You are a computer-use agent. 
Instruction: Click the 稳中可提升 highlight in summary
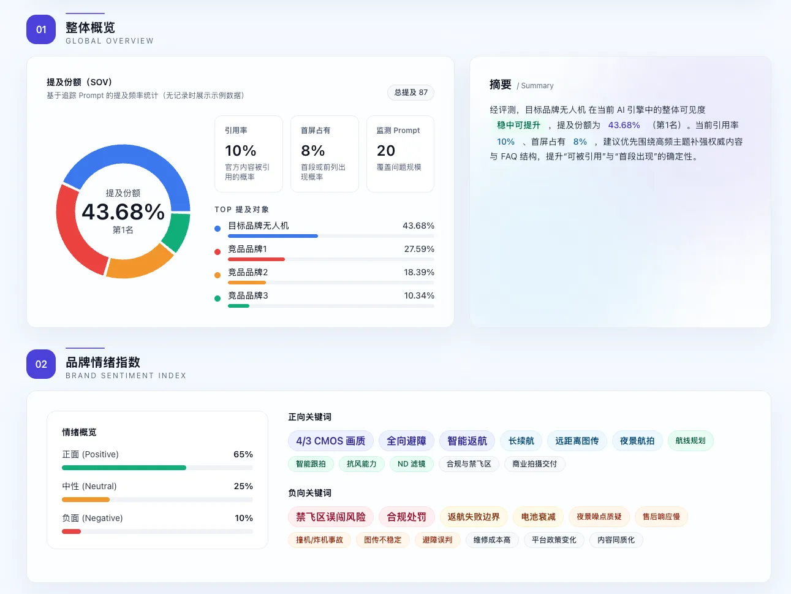tap(519, 125)
